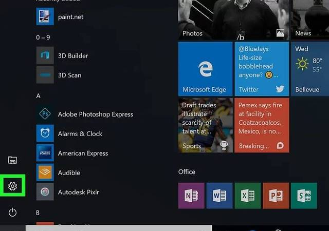Open American Express app icon

tap(45, 153)
